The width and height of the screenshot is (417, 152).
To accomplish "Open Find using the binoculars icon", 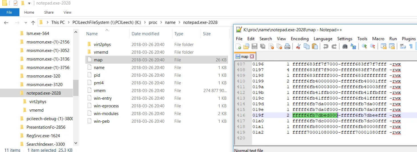I will (345, 46).
